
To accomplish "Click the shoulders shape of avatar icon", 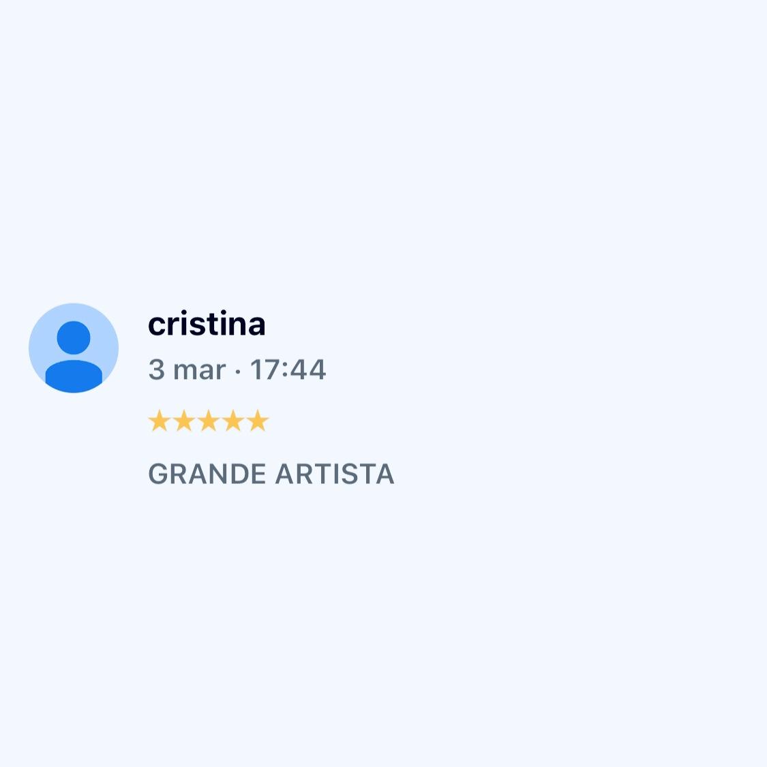I will pyautogui.click(x=74, y=376).
